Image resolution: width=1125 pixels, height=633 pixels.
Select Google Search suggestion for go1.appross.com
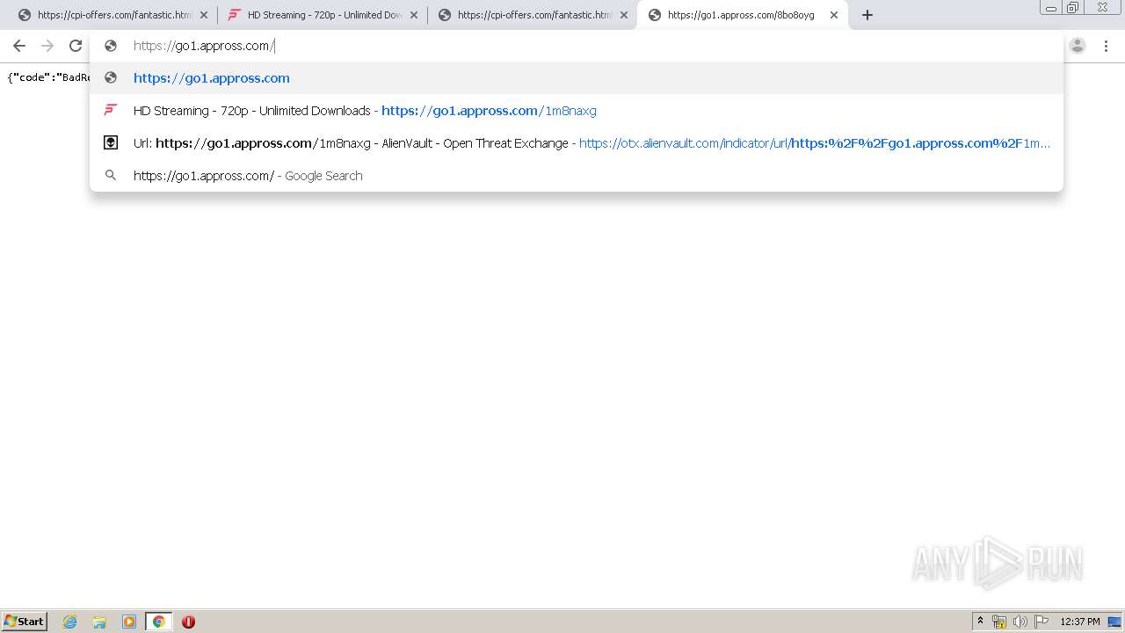577,175
